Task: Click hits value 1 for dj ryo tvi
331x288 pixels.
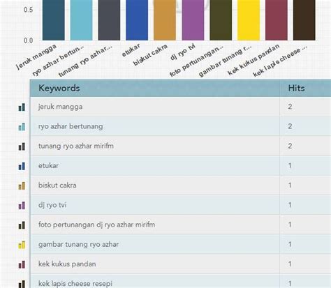Action: pos(290,205)
